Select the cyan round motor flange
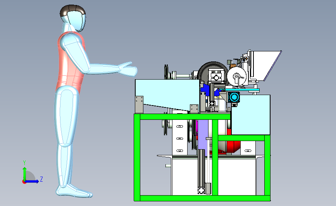This screenshot has height=206, width=336. coord(234,97)
